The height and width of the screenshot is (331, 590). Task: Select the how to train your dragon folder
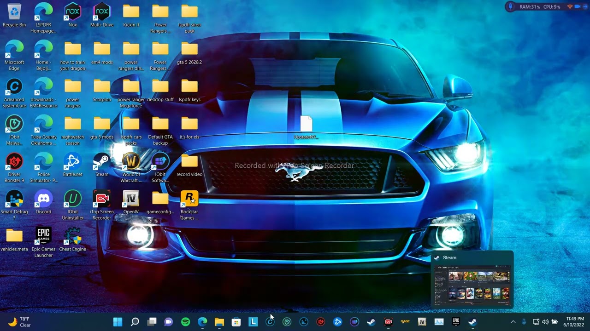(x=72, y=56)
